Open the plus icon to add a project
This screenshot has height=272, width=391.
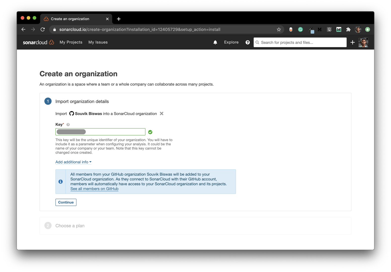coord(353,42)
